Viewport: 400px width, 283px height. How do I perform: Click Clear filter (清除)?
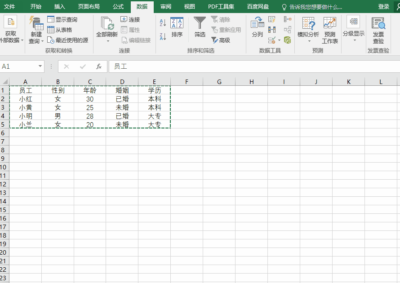[220, 19]
